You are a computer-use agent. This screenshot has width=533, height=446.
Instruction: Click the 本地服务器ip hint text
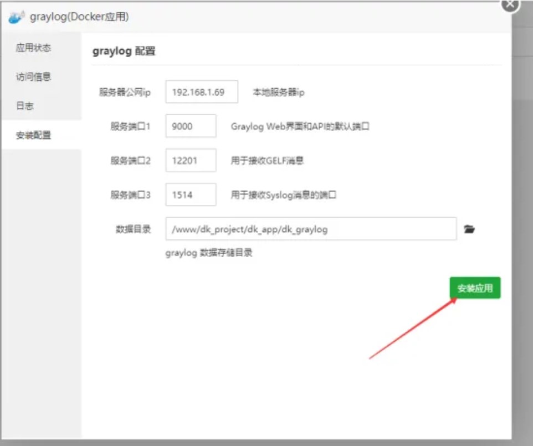[278, 93]
